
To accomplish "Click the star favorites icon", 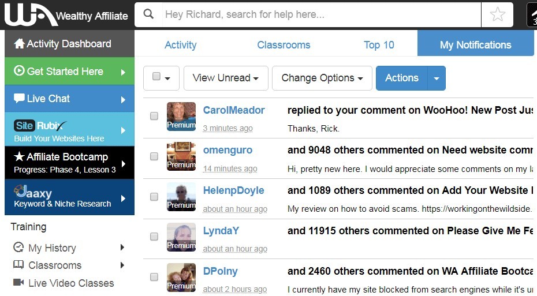I will pos(497,14).
